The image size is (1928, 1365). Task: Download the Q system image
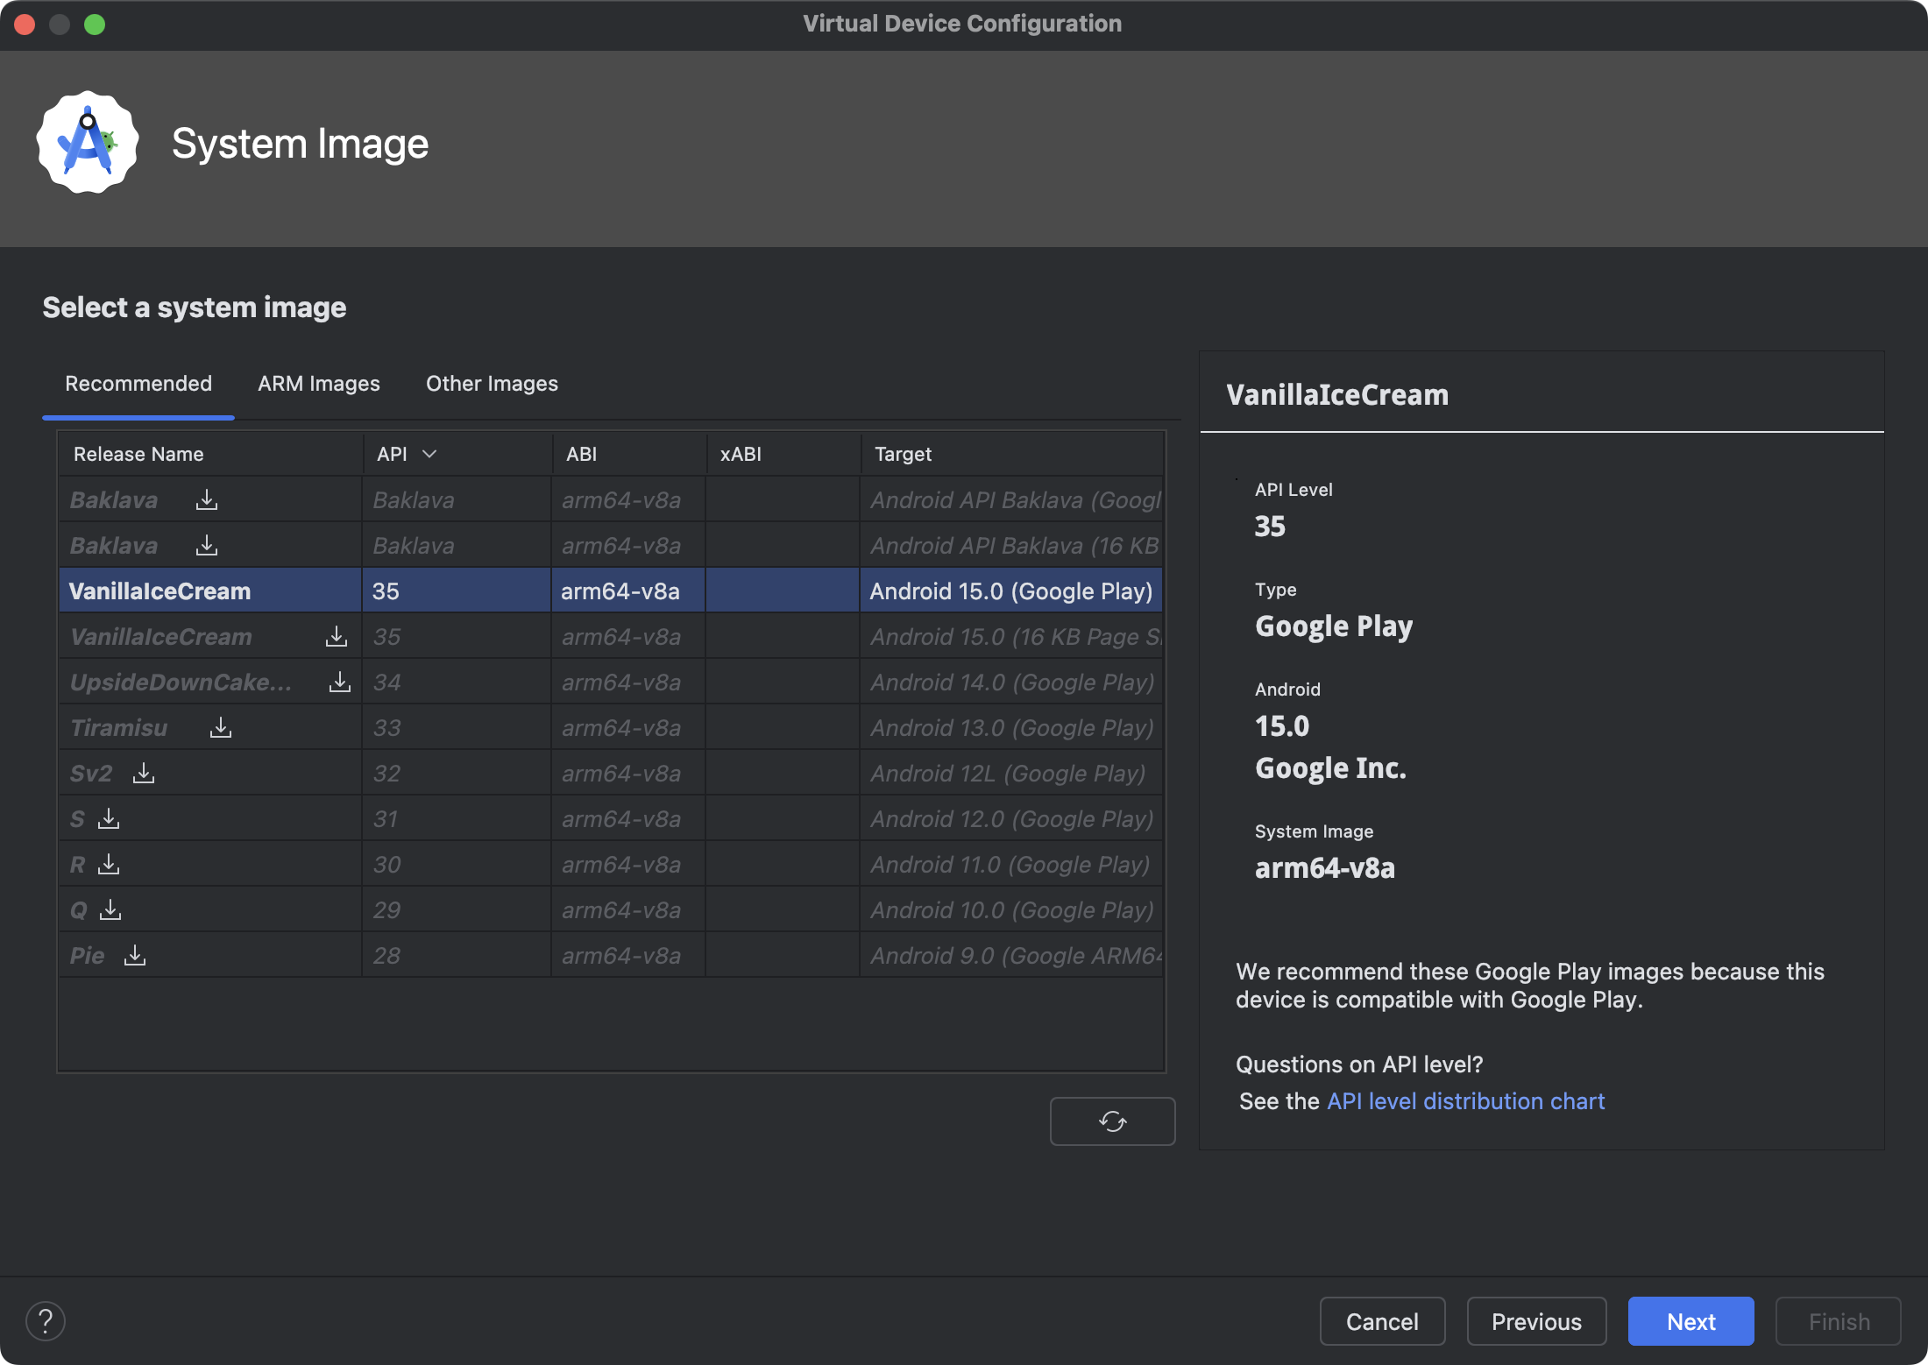click(110, 909)
